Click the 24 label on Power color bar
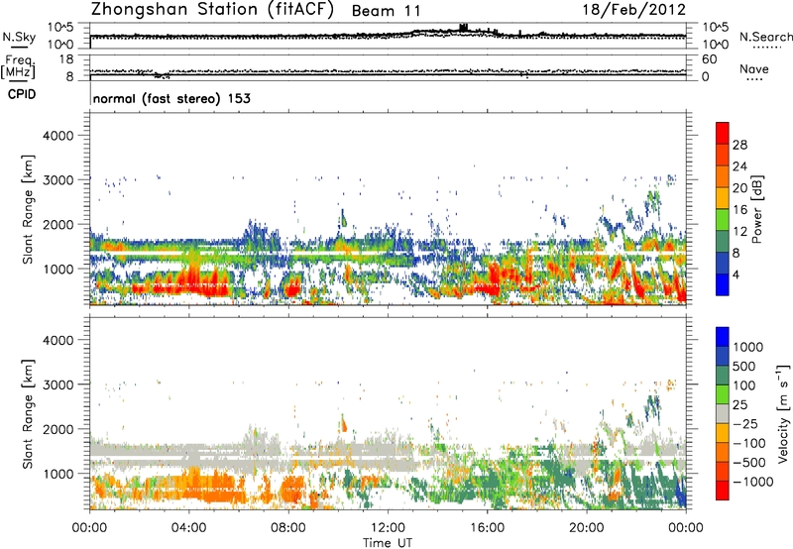Image resolution: width=793 pixels, height=549 pixels. (x=739, y=166)
